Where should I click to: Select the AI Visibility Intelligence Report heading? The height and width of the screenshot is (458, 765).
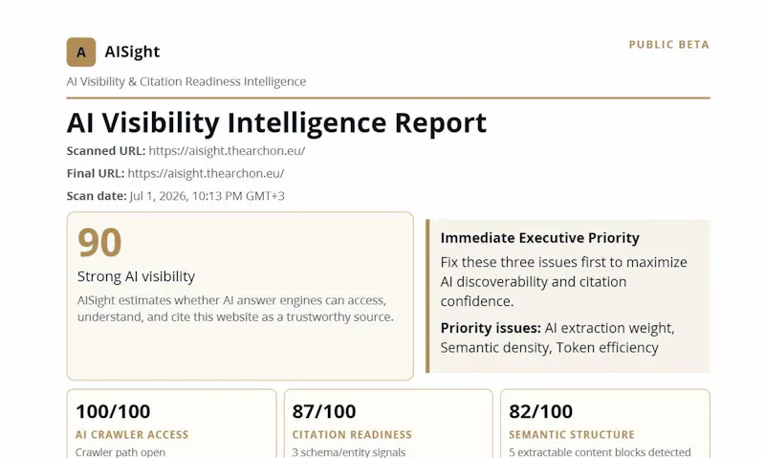click(x=276, y=122)
